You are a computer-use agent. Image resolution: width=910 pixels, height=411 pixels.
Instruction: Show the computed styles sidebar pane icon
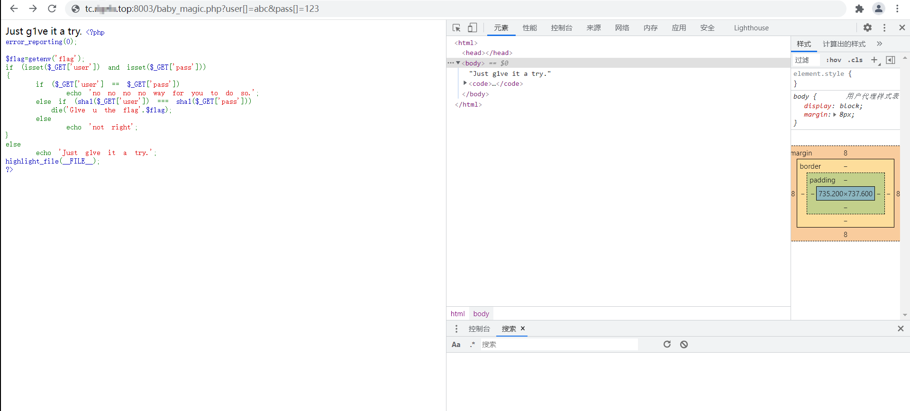coord(891,60)
